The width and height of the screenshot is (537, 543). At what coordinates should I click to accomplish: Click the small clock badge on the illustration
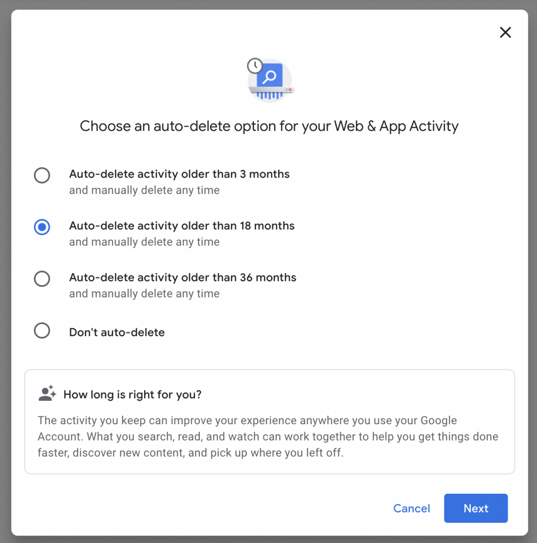(255, 66)
